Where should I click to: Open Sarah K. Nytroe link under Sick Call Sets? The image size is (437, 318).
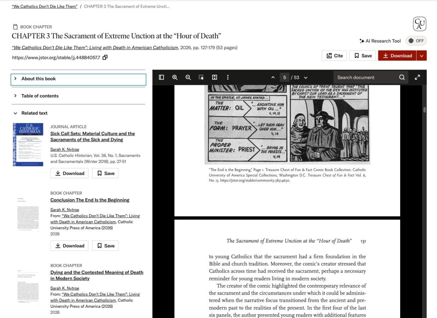[x=65, y=149]
